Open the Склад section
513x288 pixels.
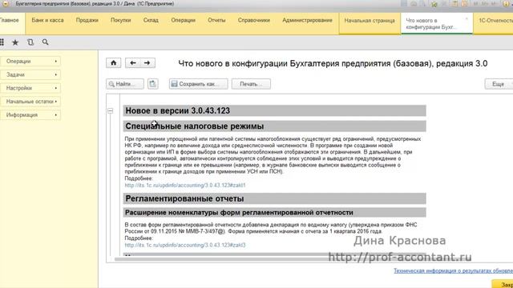tap(151, 20)
